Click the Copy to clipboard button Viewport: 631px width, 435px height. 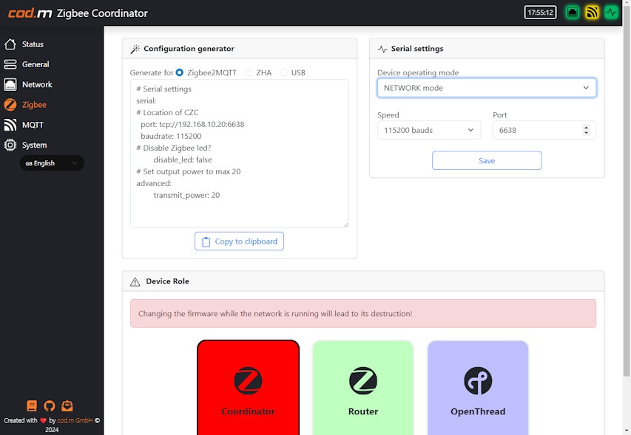pos(239,241)
